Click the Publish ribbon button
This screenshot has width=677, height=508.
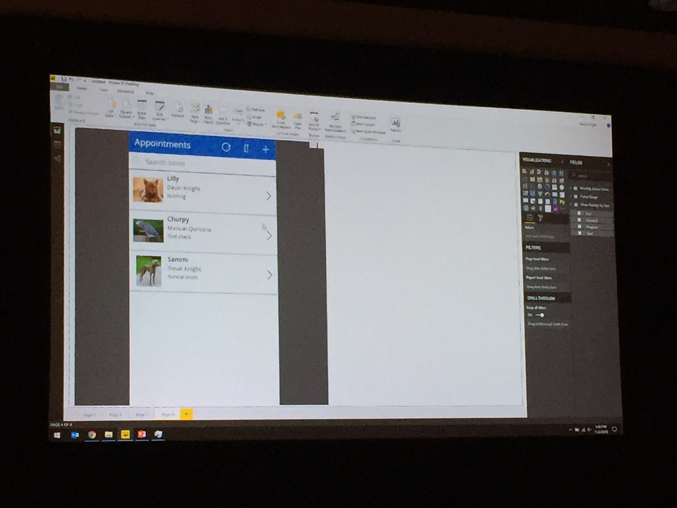click(x=395, y=125)
